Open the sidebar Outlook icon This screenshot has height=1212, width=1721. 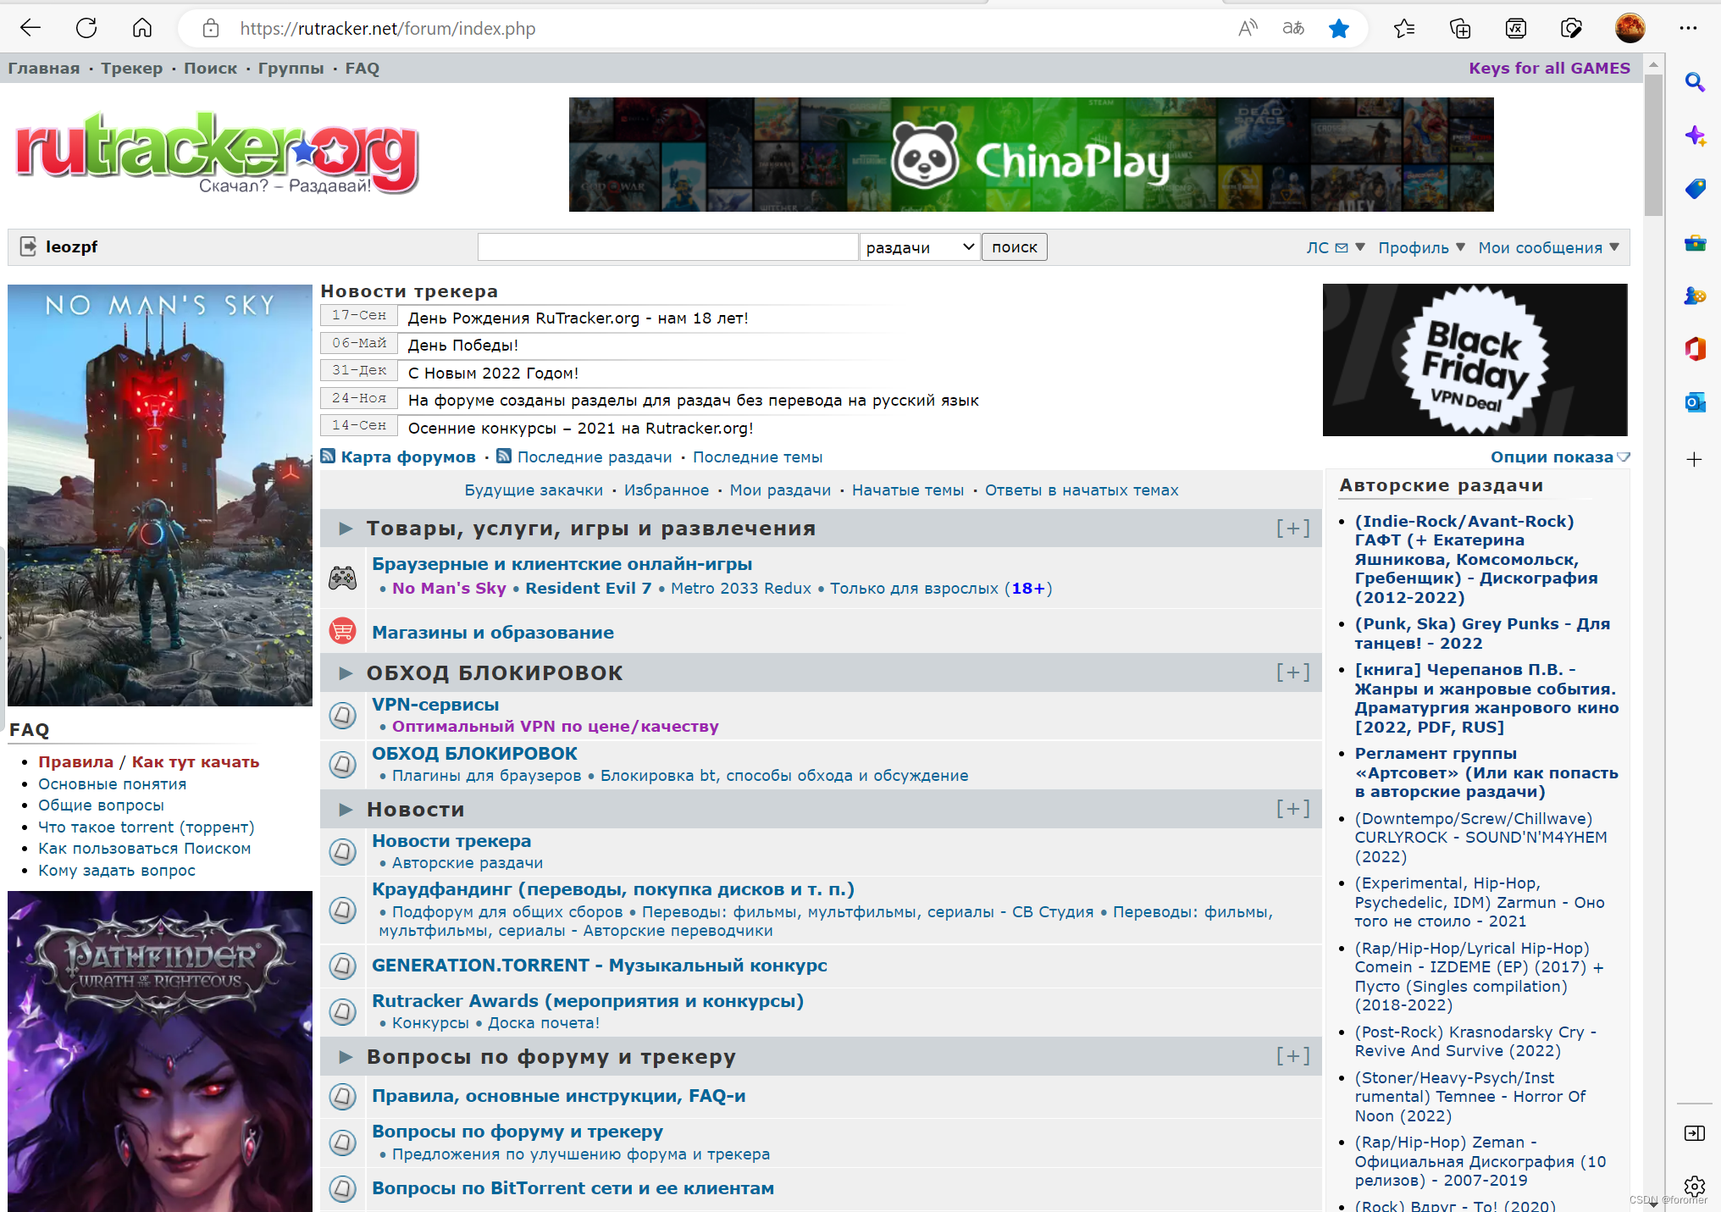1695,402
